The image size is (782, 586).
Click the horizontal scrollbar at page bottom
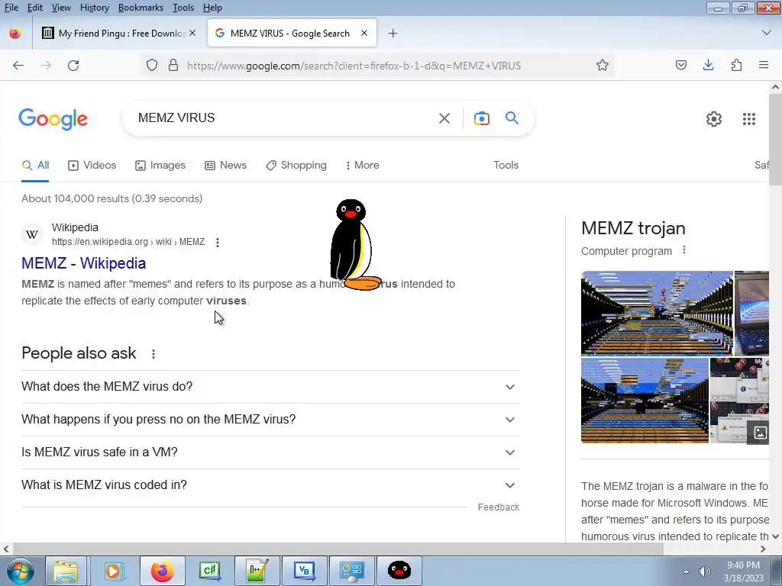(x=337, y=549)
